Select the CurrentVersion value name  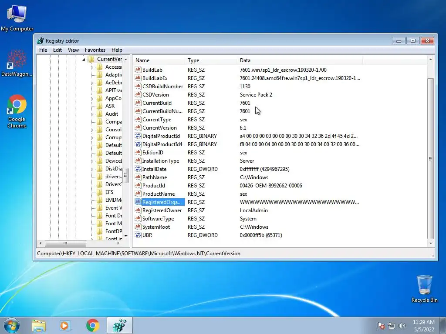[159, 127]
